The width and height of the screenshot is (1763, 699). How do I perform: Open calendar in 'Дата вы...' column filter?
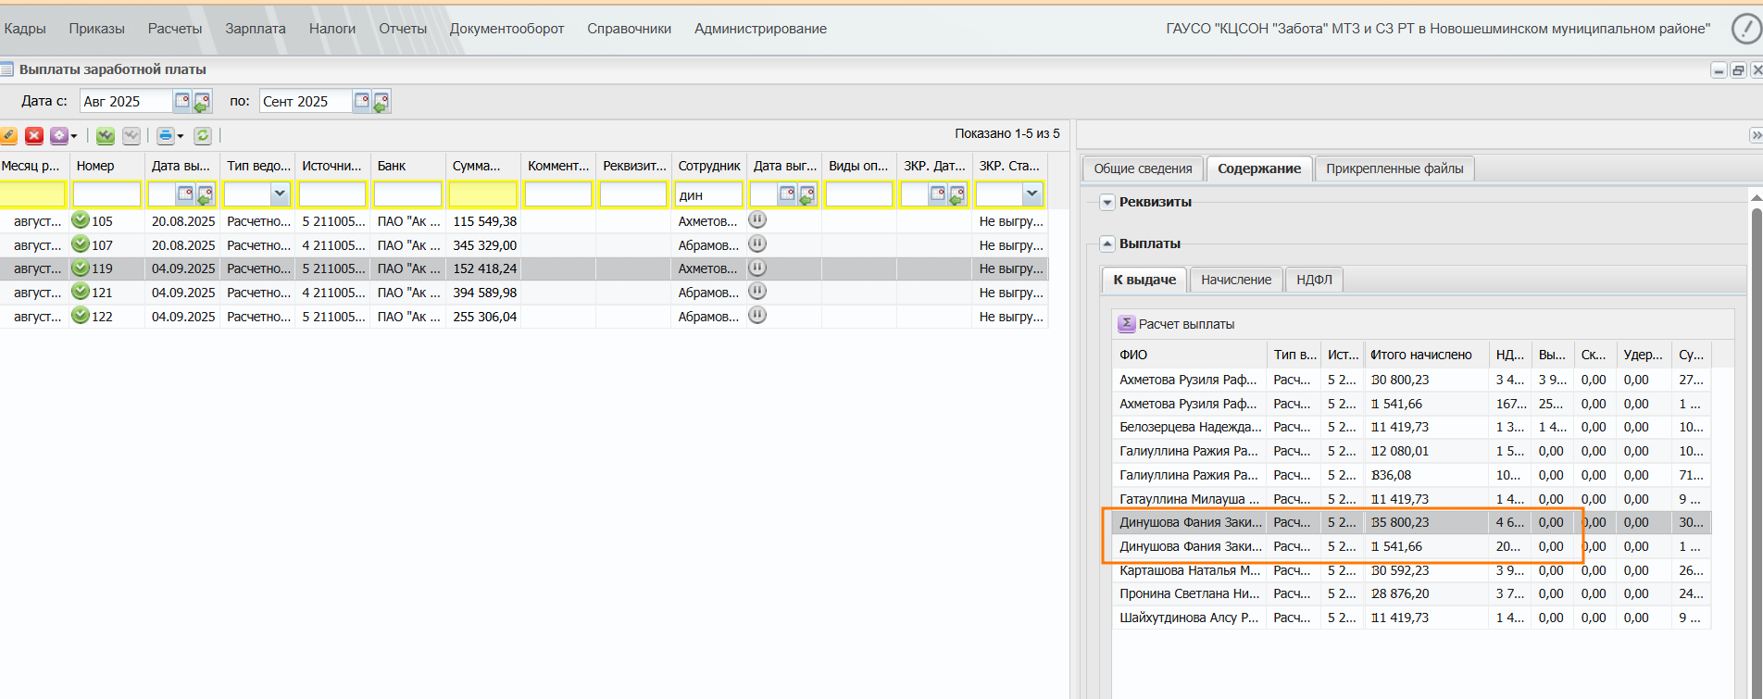pyautogui.click(x=185, y=193)
